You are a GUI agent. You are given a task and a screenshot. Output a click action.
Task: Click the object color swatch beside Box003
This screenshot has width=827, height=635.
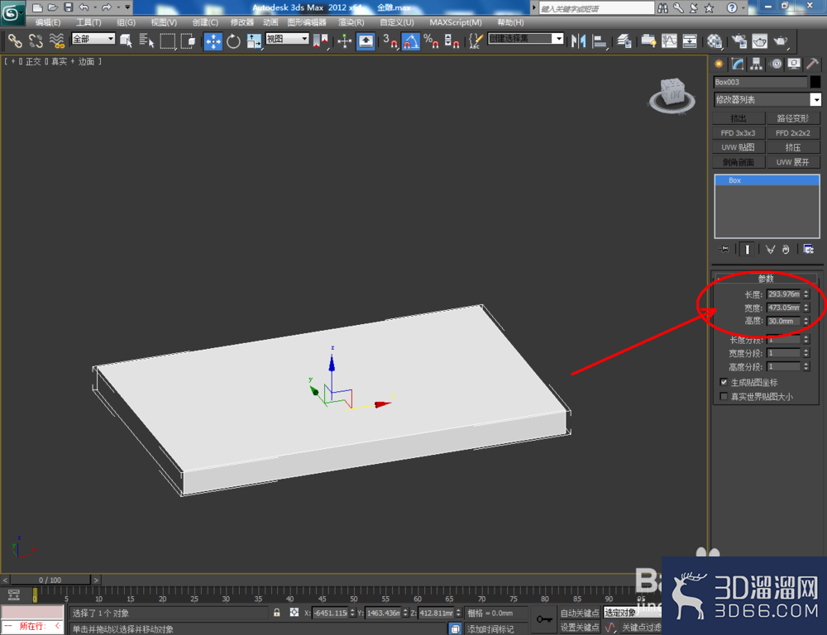[x=815, y=82]
